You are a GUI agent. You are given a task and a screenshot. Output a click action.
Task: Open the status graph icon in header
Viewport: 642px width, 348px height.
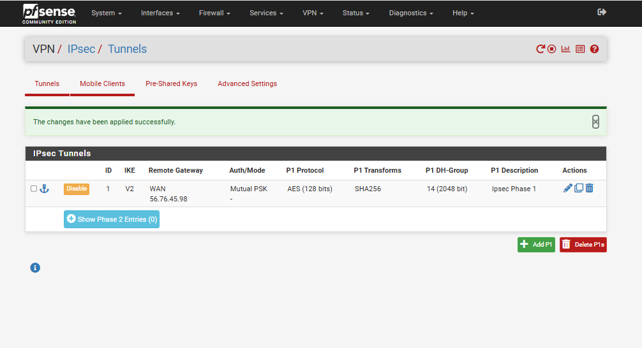tap(565, 49)
